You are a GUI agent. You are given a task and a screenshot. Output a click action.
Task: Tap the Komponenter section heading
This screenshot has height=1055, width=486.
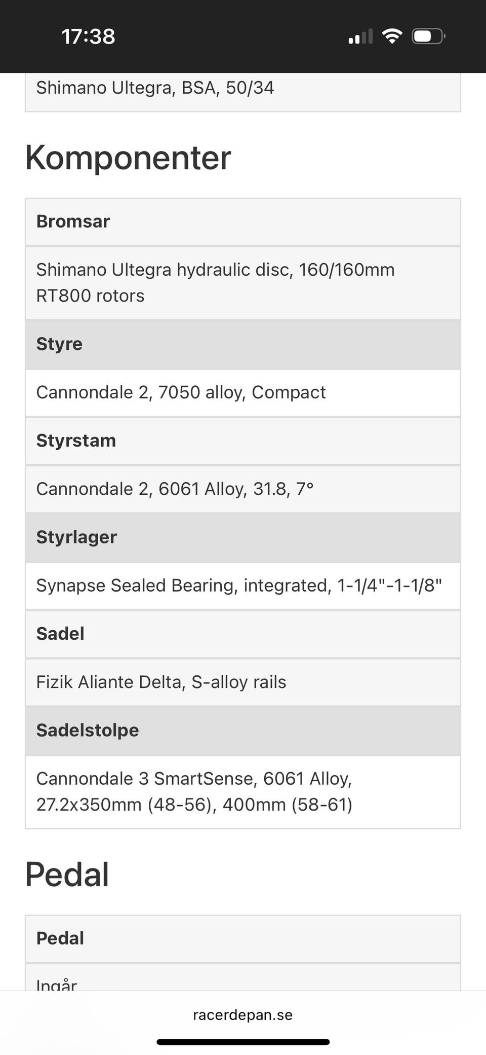point(128,158)
